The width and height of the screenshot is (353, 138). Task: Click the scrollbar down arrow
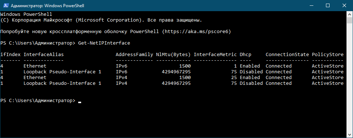pos(349,135)
